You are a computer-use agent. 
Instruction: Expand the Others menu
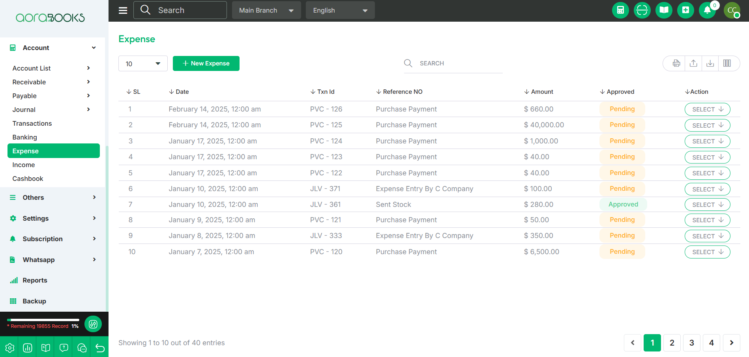53,197
